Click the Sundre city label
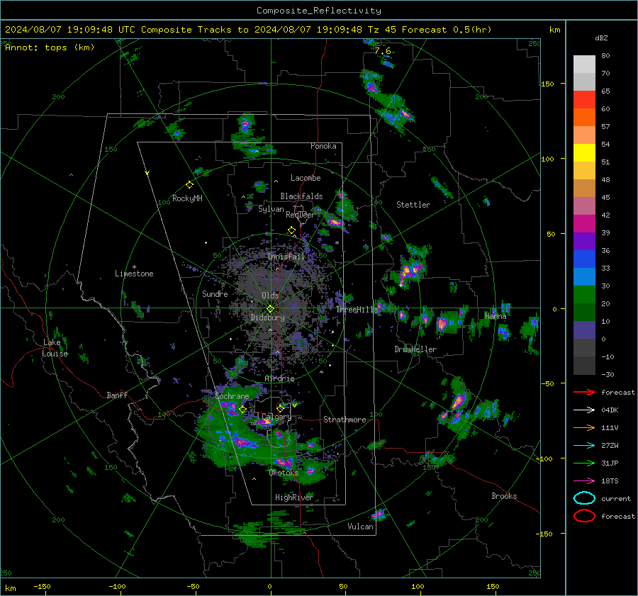The width and height of the screenshot is (638, 596). (x=215, y=293)
